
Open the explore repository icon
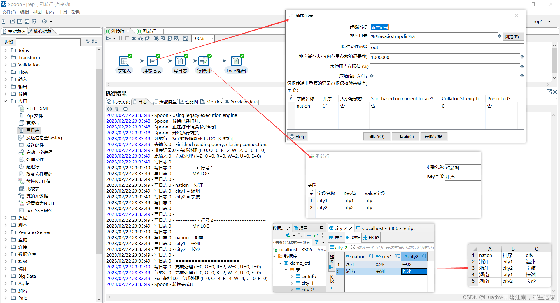pyautogui.click(x=20, y=21)
